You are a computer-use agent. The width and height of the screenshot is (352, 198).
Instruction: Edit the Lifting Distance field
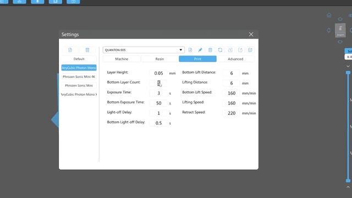232,83
